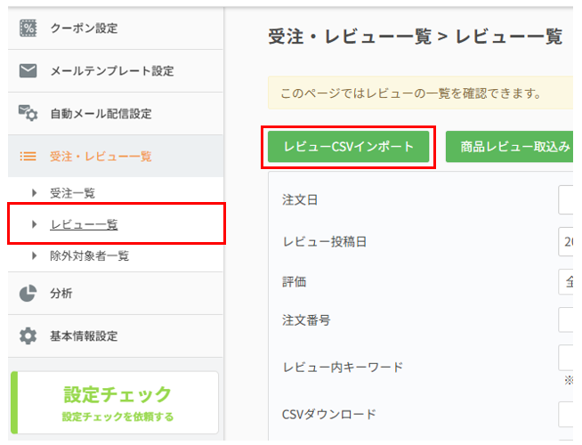The height and width of the screenshot is (445, 582).
Task: Click the mail template envelope icon
Action: (x=28, y=71)
